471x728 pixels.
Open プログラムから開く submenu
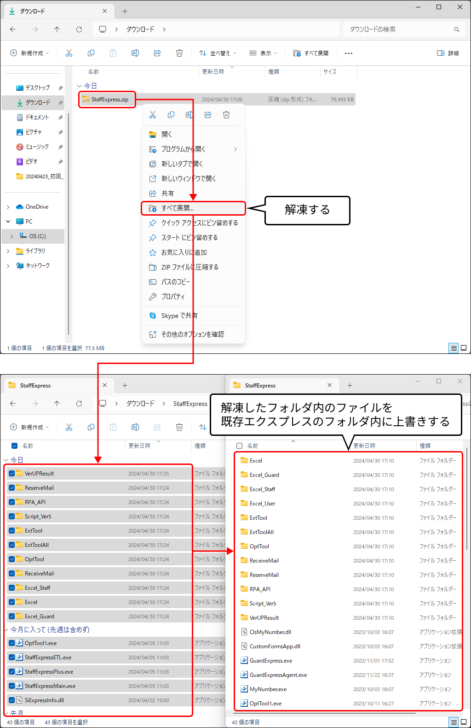[193, 149]
